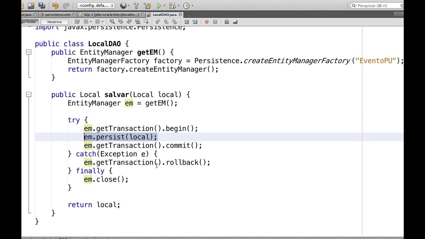Click the Comment lines icon
The width and height of the screenshot is (425, 239).
tap(227, 22)
